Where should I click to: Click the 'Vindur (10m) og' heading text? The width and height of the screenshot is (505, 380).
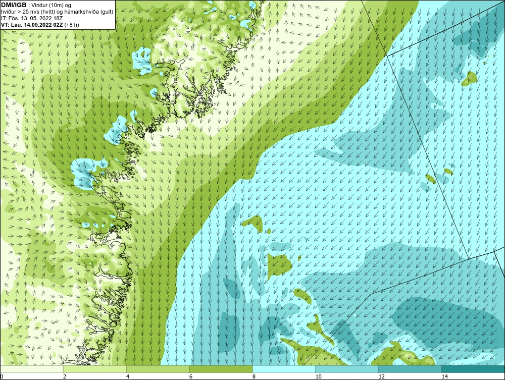pyautogui.click(x=52, y=5)
